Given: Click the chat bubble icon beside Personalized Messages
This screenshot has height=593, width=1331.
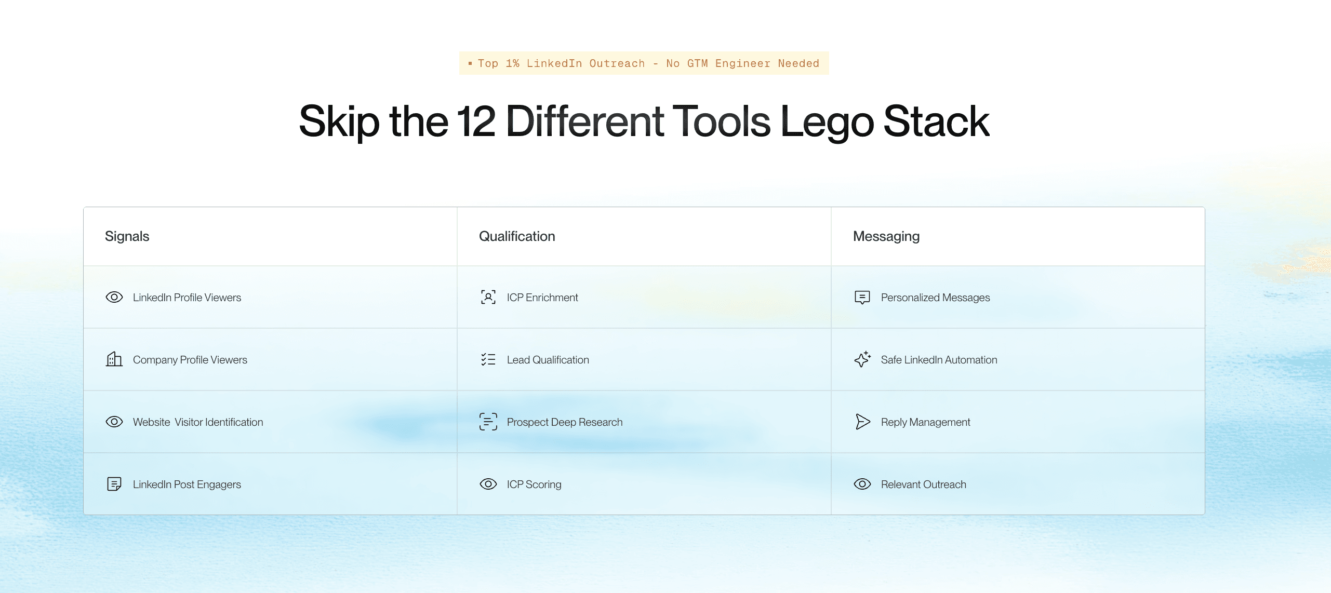Looking at the screenshot, I should click(862, 297).
